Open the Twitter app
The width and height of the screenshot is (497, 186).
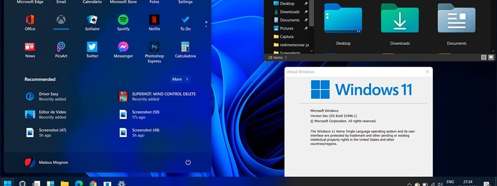[x=92, y=50]
